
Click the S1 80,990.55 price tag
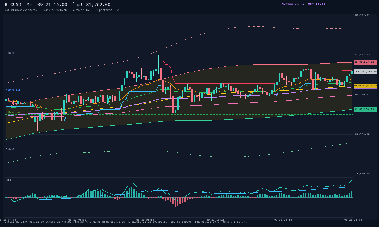365,109
